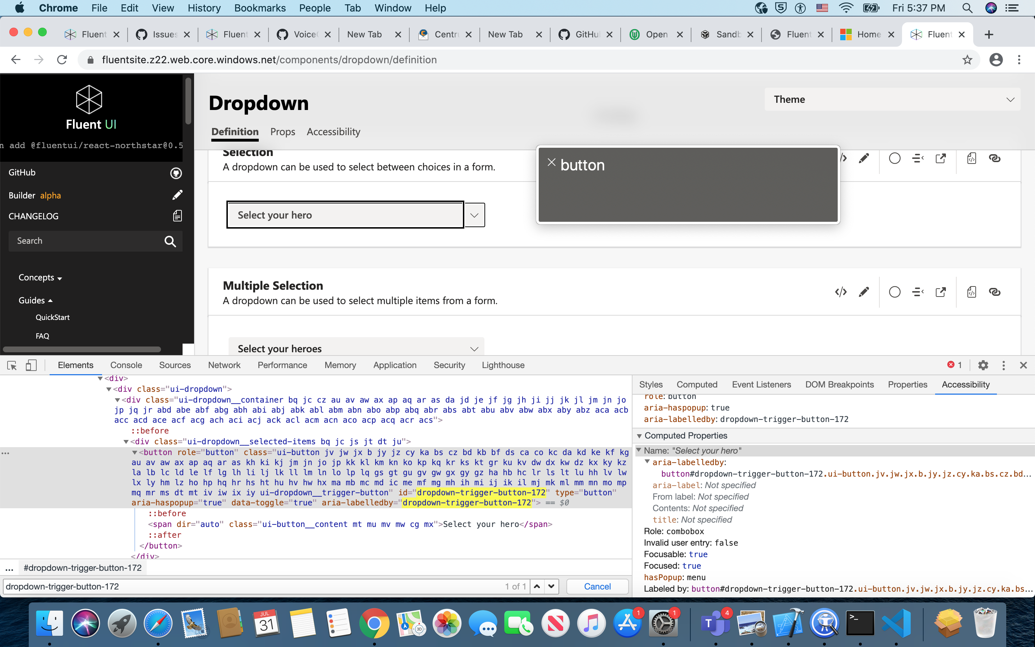The image size is (1035, 647).
Task: Open the Theme dropdown
Action: pos(892,99)
